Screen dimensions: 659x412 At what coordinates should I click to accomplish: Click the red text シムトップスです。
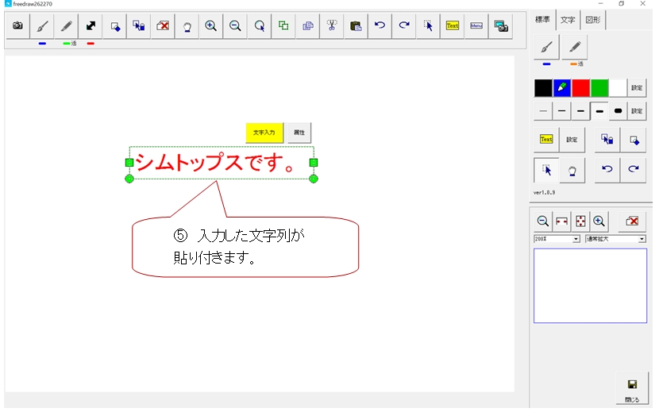pos(214,163)
